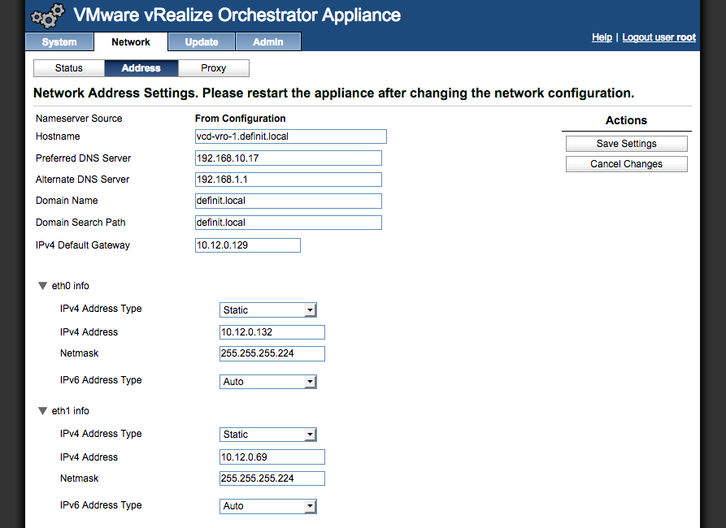Click the 'Nameserver Source' label
The height and width of the screenshot is (528, 726).
coord(79,119)
